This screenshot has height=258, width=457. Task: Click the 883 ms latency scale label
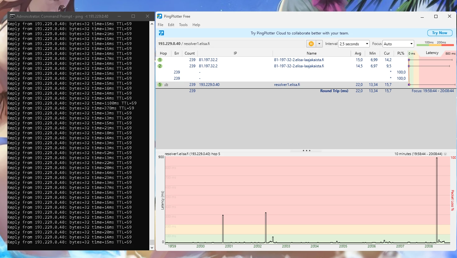point(450,53)
